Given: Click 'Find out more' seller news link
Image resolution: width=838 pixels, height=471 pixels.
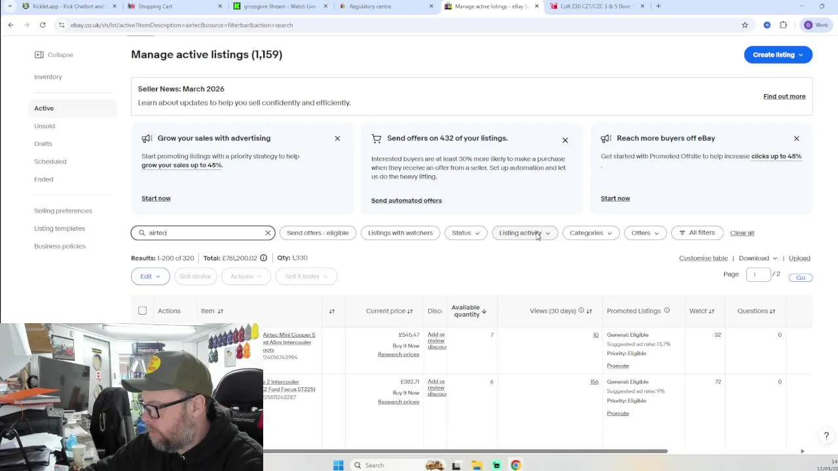Looking at the screenshot, I should [x=784, y=97].
